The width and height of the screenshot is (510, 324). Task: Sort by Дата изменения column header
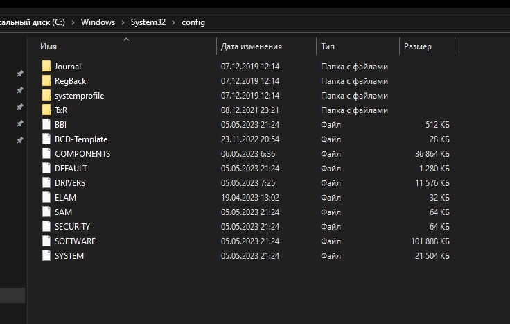click(251, 46)
